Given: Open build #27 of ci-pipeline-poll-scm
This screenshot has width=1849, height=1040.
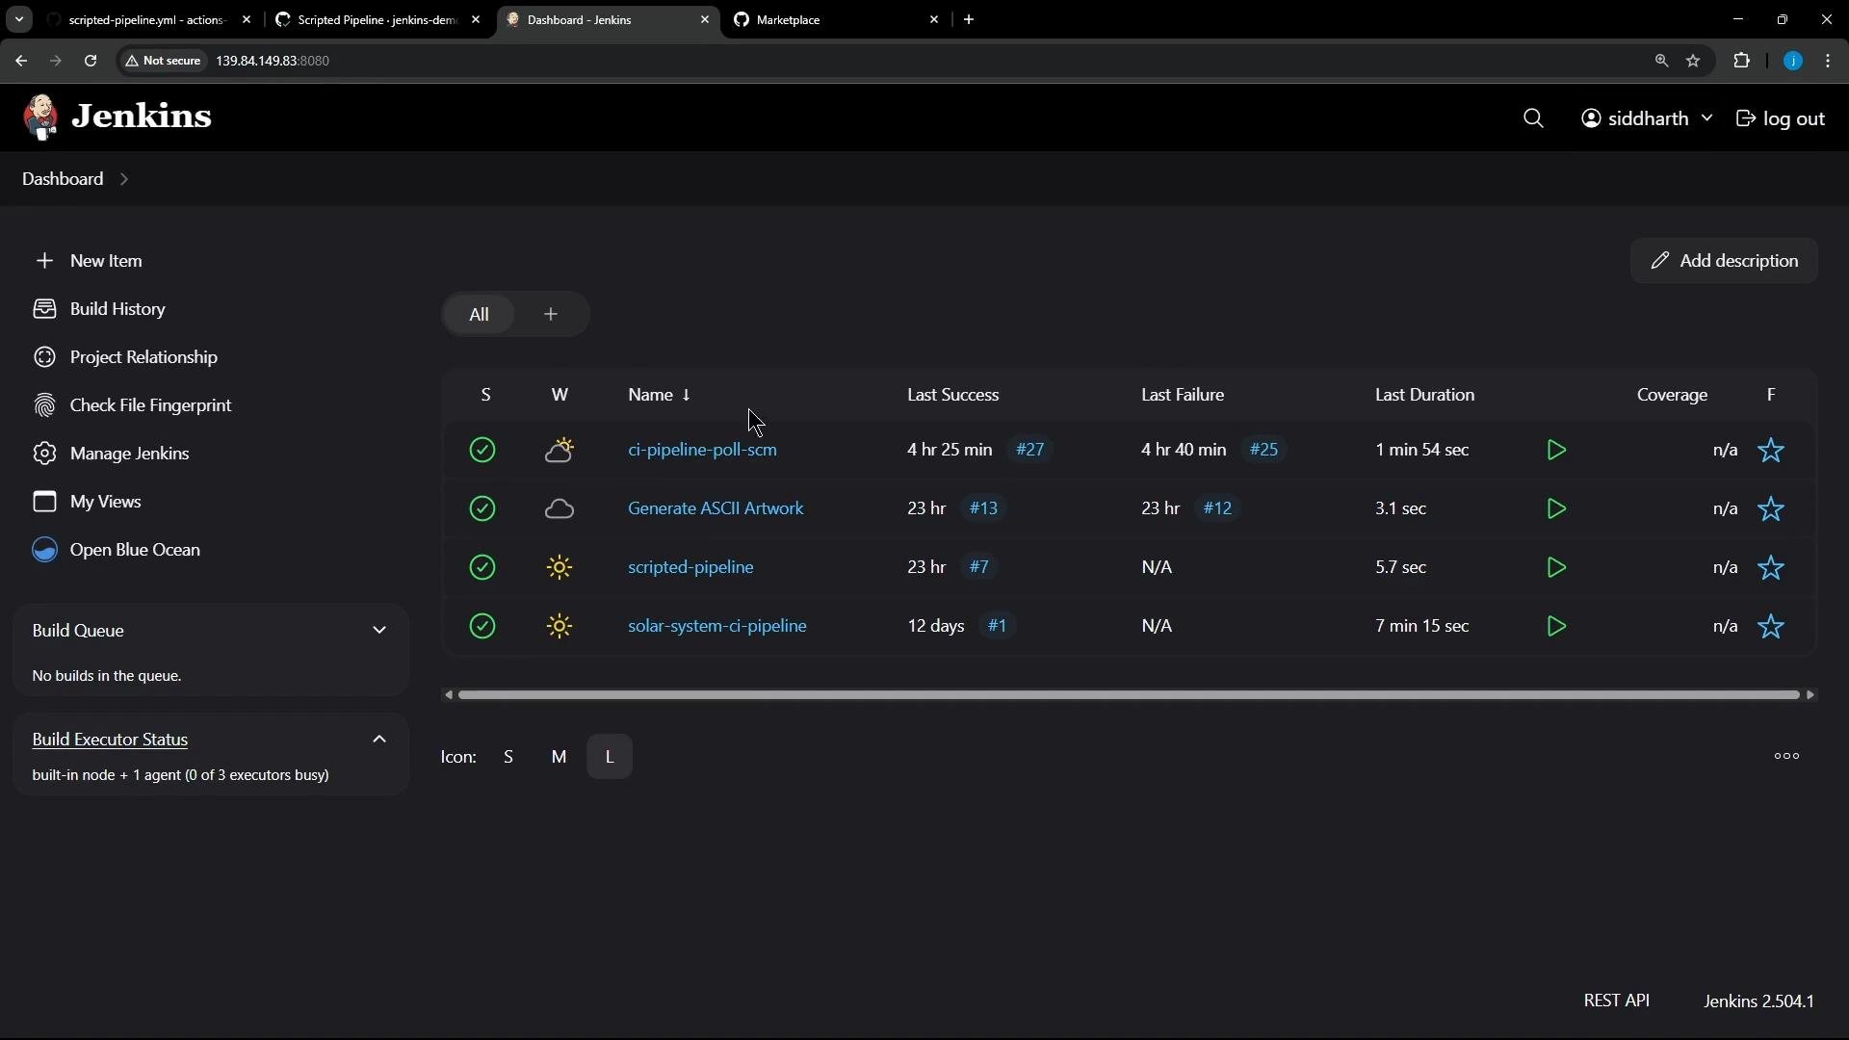Looking at the screenshot, I should 1030,450.
